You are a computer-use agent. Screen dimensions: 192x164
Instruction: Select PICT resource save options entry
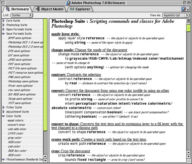[25, 73]
